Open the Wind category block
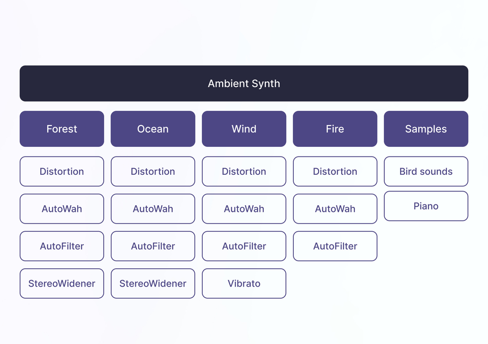This screenshot has width=488, height=344. [x=244, y=129]
